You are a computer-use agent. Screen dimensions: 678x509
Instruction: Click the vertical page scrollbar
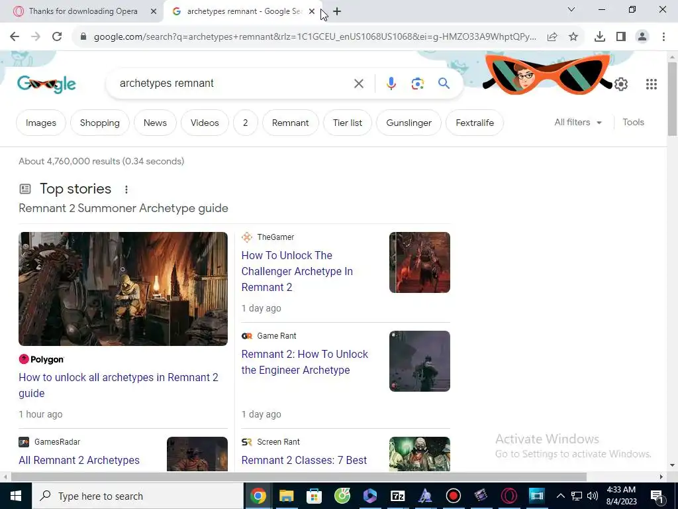pos(673,99)
